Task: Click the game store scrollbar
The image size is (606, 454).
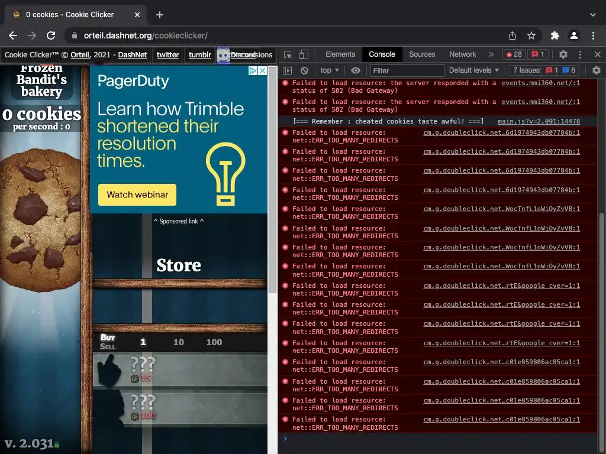Action: coord(273,180)
